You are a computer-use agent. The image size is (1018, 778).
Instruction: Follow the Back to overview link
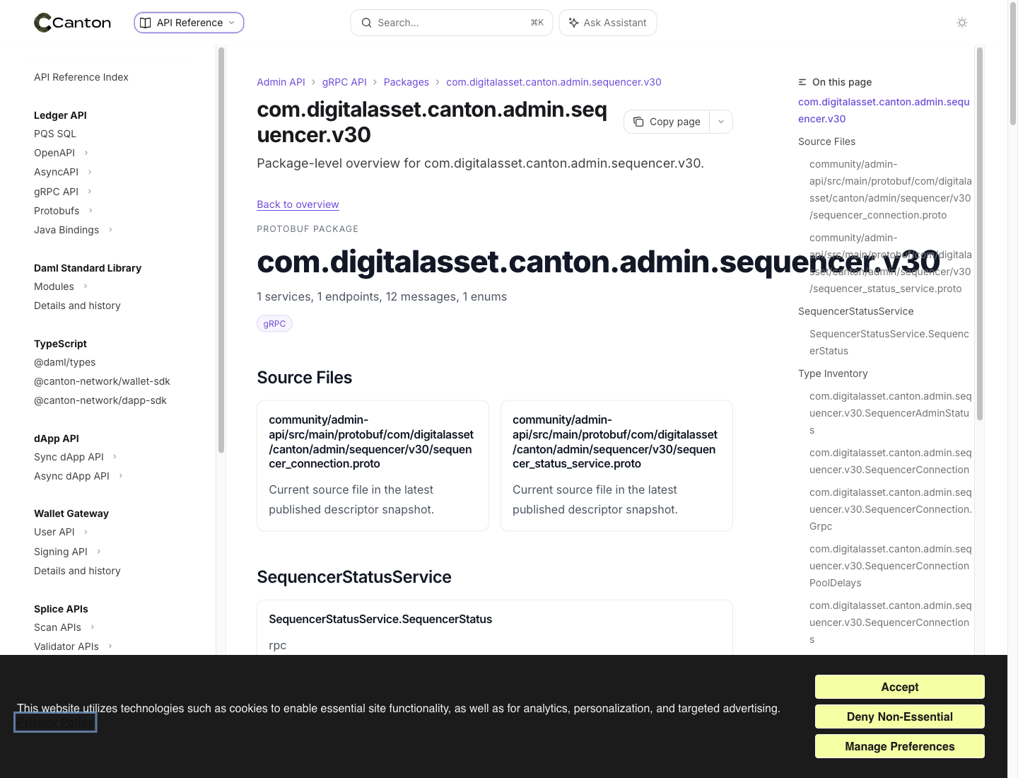tap(298, 204)
